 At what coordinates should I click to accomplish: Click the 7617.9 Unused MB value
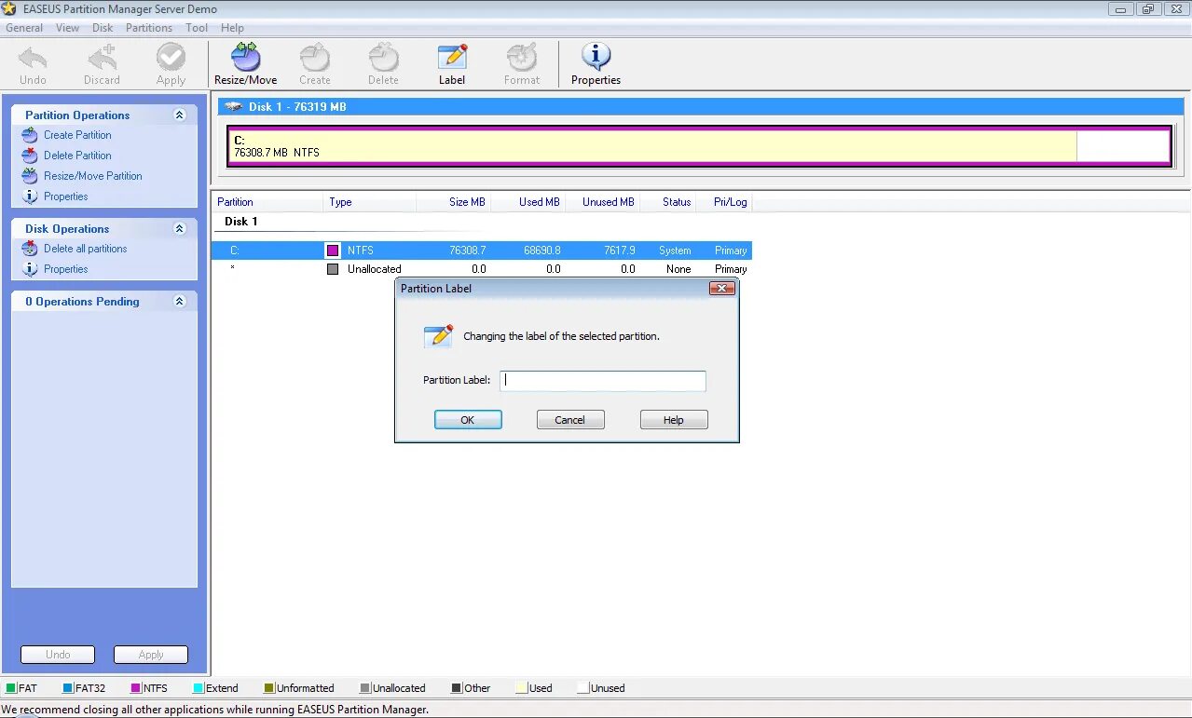coord(620,251)
